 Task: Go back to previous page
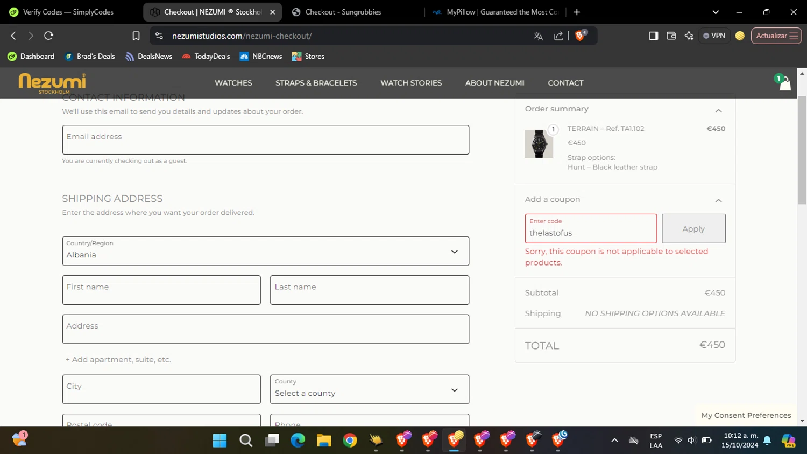click(x=13, y=36)
